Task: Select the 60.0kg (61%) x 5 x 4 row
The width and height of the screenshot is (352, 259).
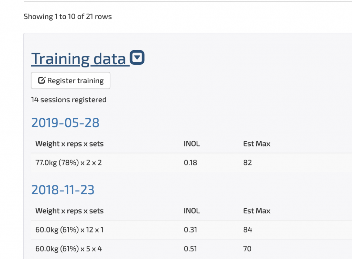Action: click(x=191, y=249)
